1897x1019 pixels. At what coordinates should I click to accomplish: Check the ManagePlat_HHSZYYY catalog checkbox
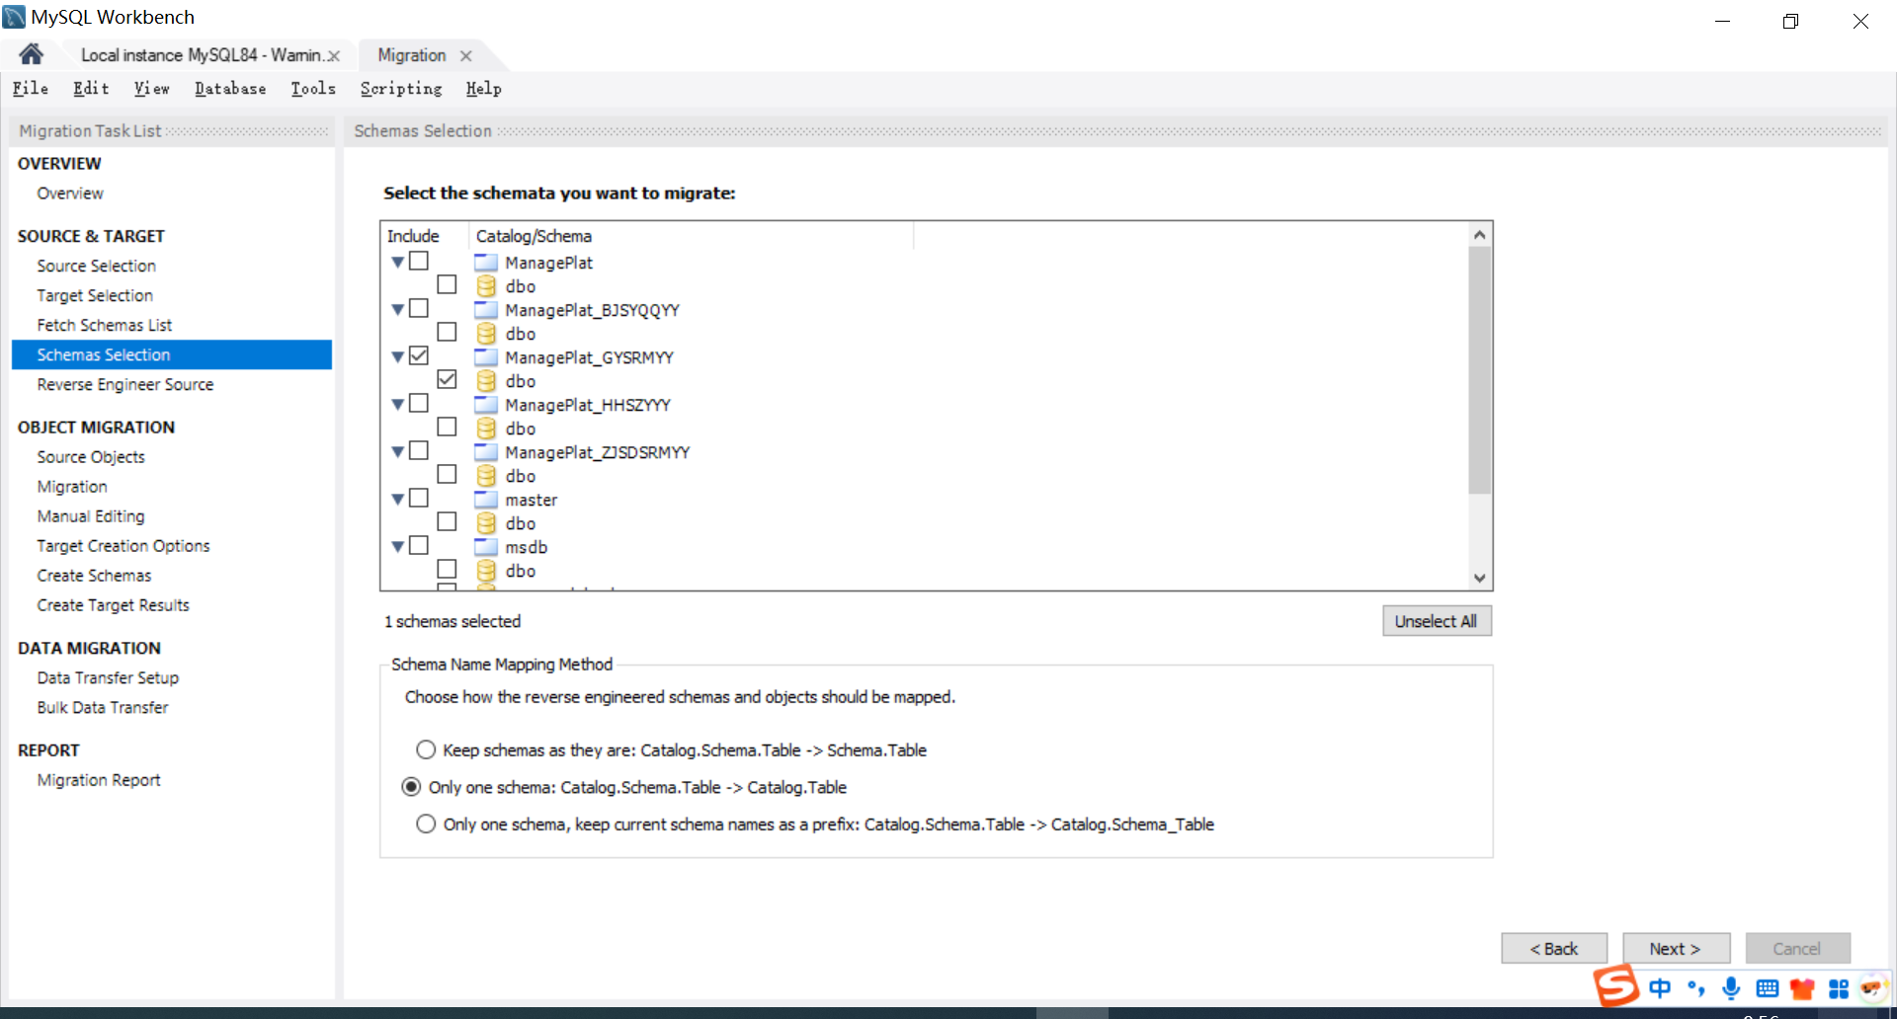tap(419, 403)
